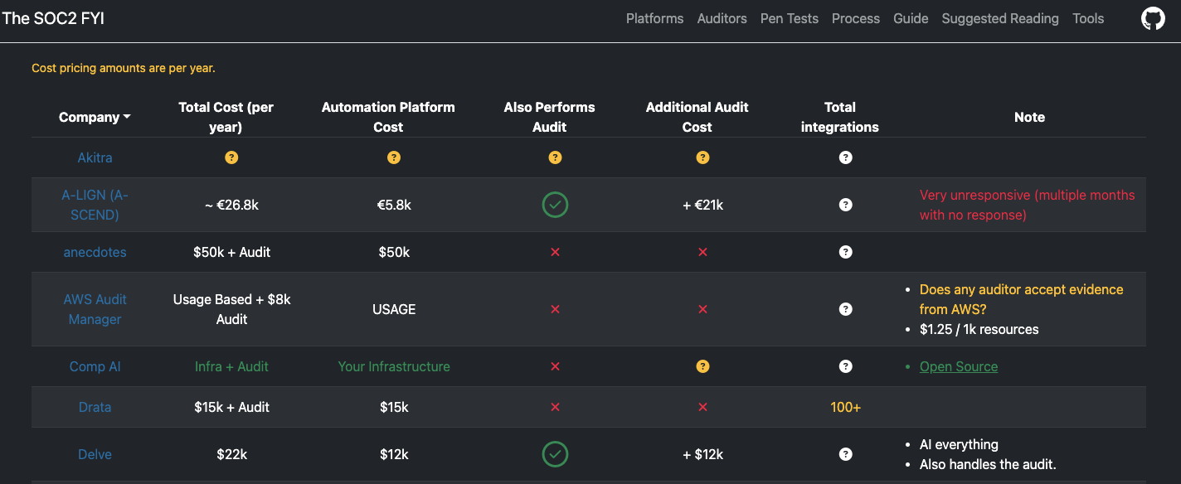Viewport: 1181px width, 484px height.
Task: Click A-LIGN's Total integrations question mark
Action: [845, 205]
